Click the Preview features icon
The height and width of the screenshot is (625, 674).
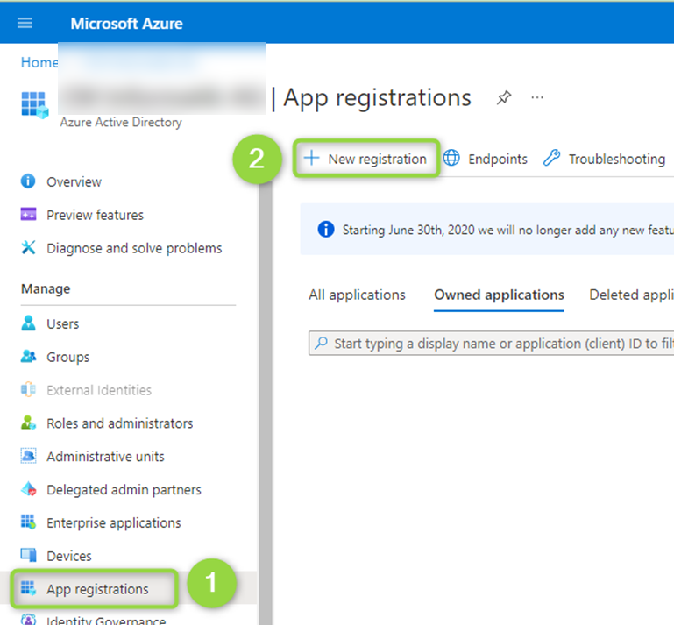(28, 214)
